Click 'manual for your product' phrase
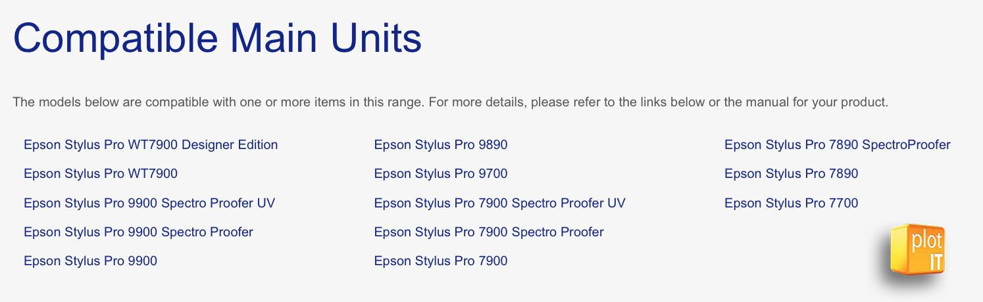 pos(817,103)
